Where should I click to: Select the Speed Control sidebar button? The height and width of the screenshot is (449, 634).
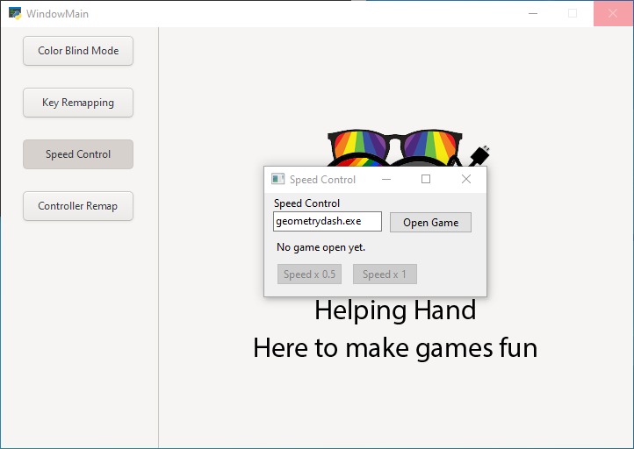click(x=78, y=154)
